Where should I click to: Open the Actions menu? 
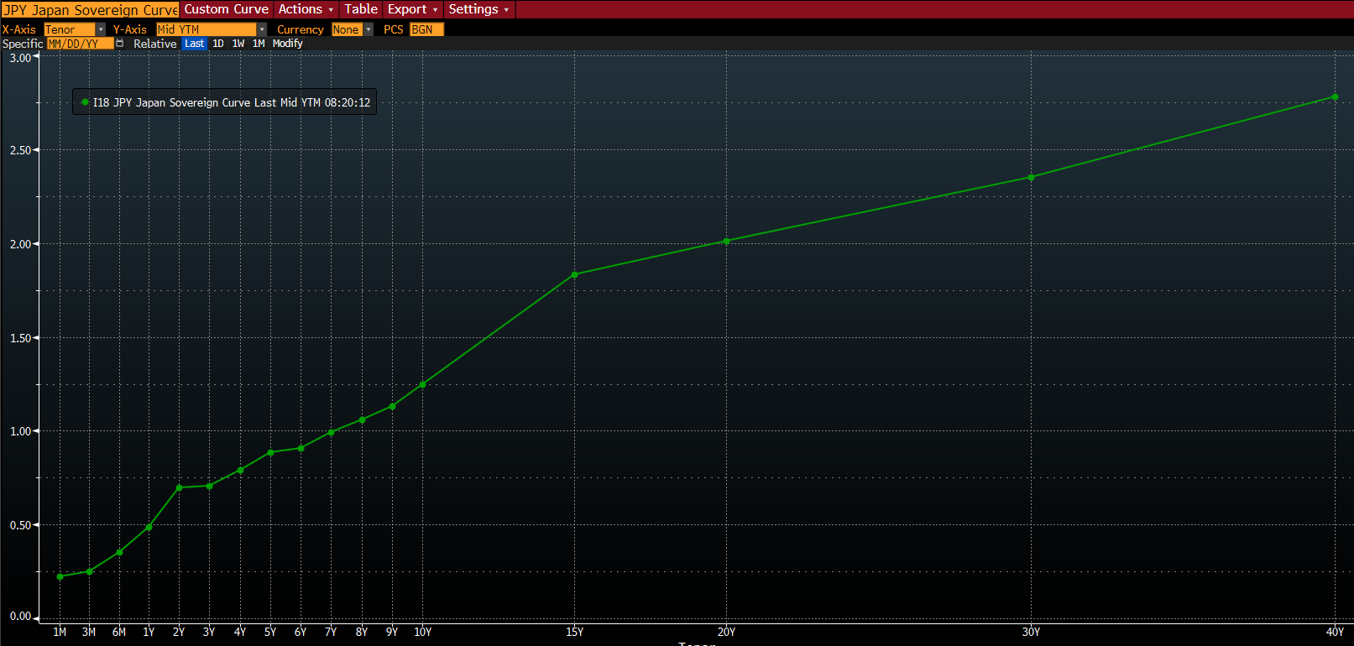(306, 9)
